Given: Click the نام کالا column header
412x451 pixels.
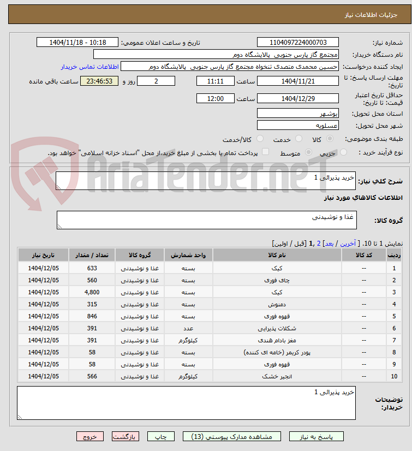Looking at the screenshot, I should (277, 255).
